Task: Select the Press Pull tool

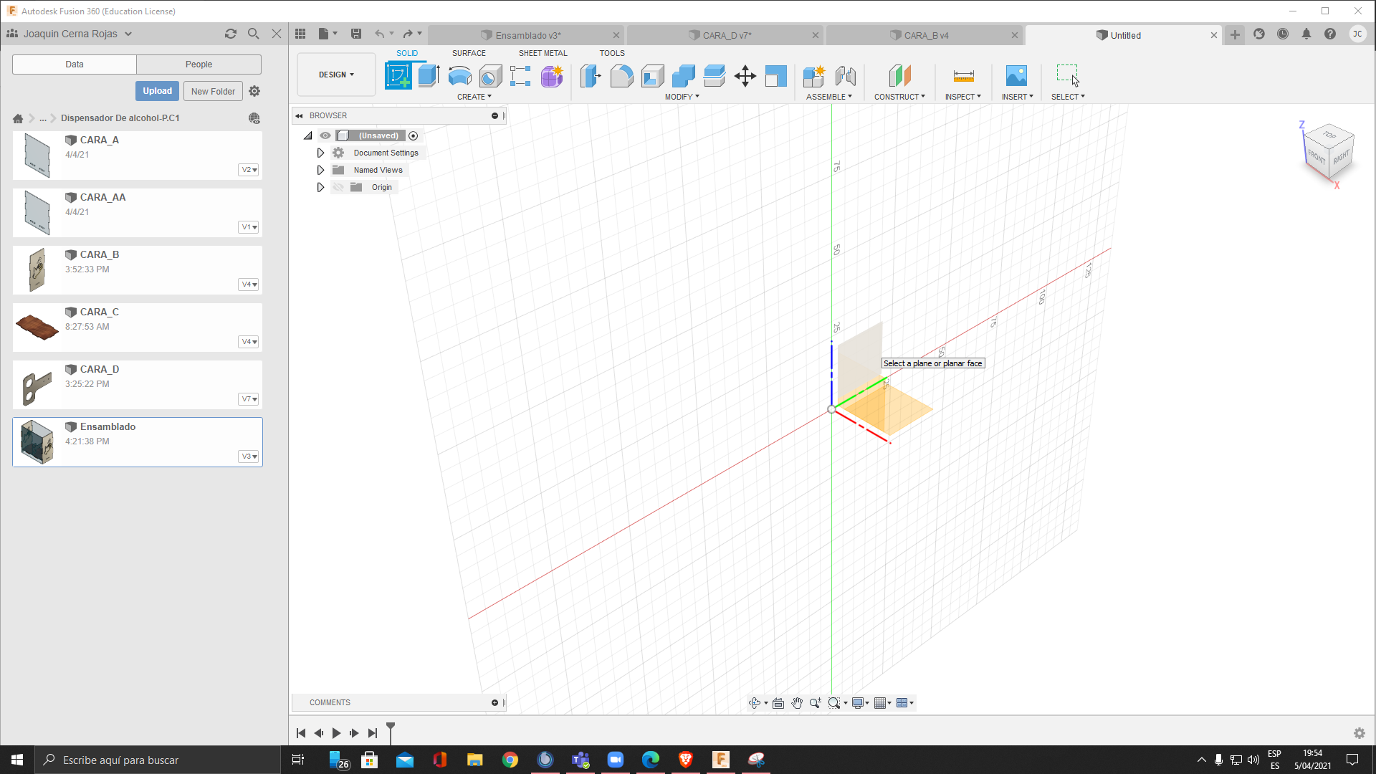Action: tap(591, 75)
